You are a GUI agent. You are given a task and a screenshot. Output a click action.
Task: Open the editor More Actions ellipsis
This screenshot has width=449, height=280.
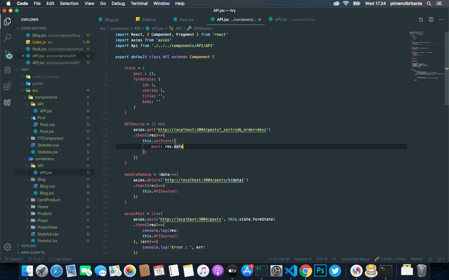441,19
